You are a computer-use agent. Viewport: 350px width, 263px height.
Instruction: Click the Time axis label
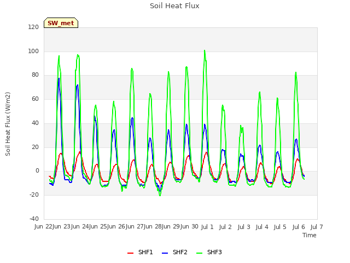(x=310, y=235)
